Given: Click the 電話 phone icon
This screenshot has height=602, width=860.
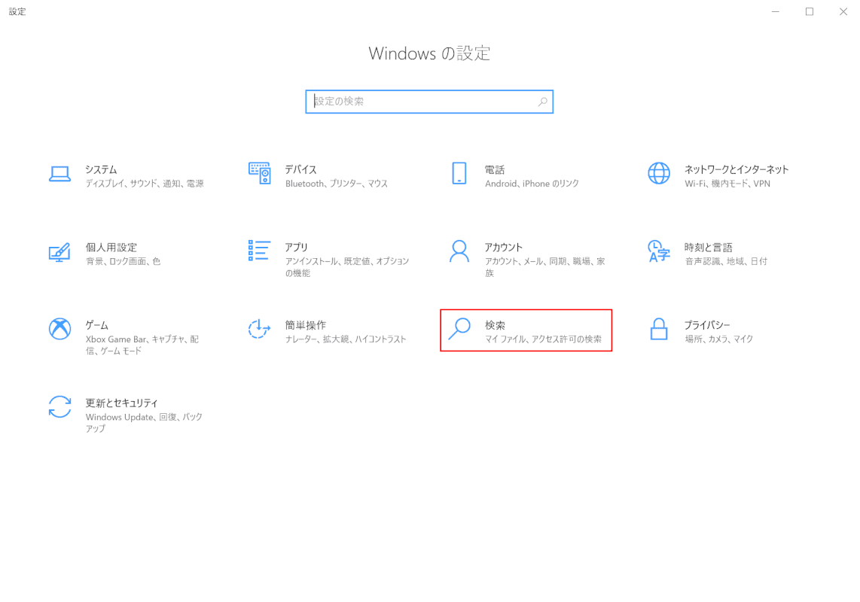Looking at the screenshot, I should click(459, 173).
